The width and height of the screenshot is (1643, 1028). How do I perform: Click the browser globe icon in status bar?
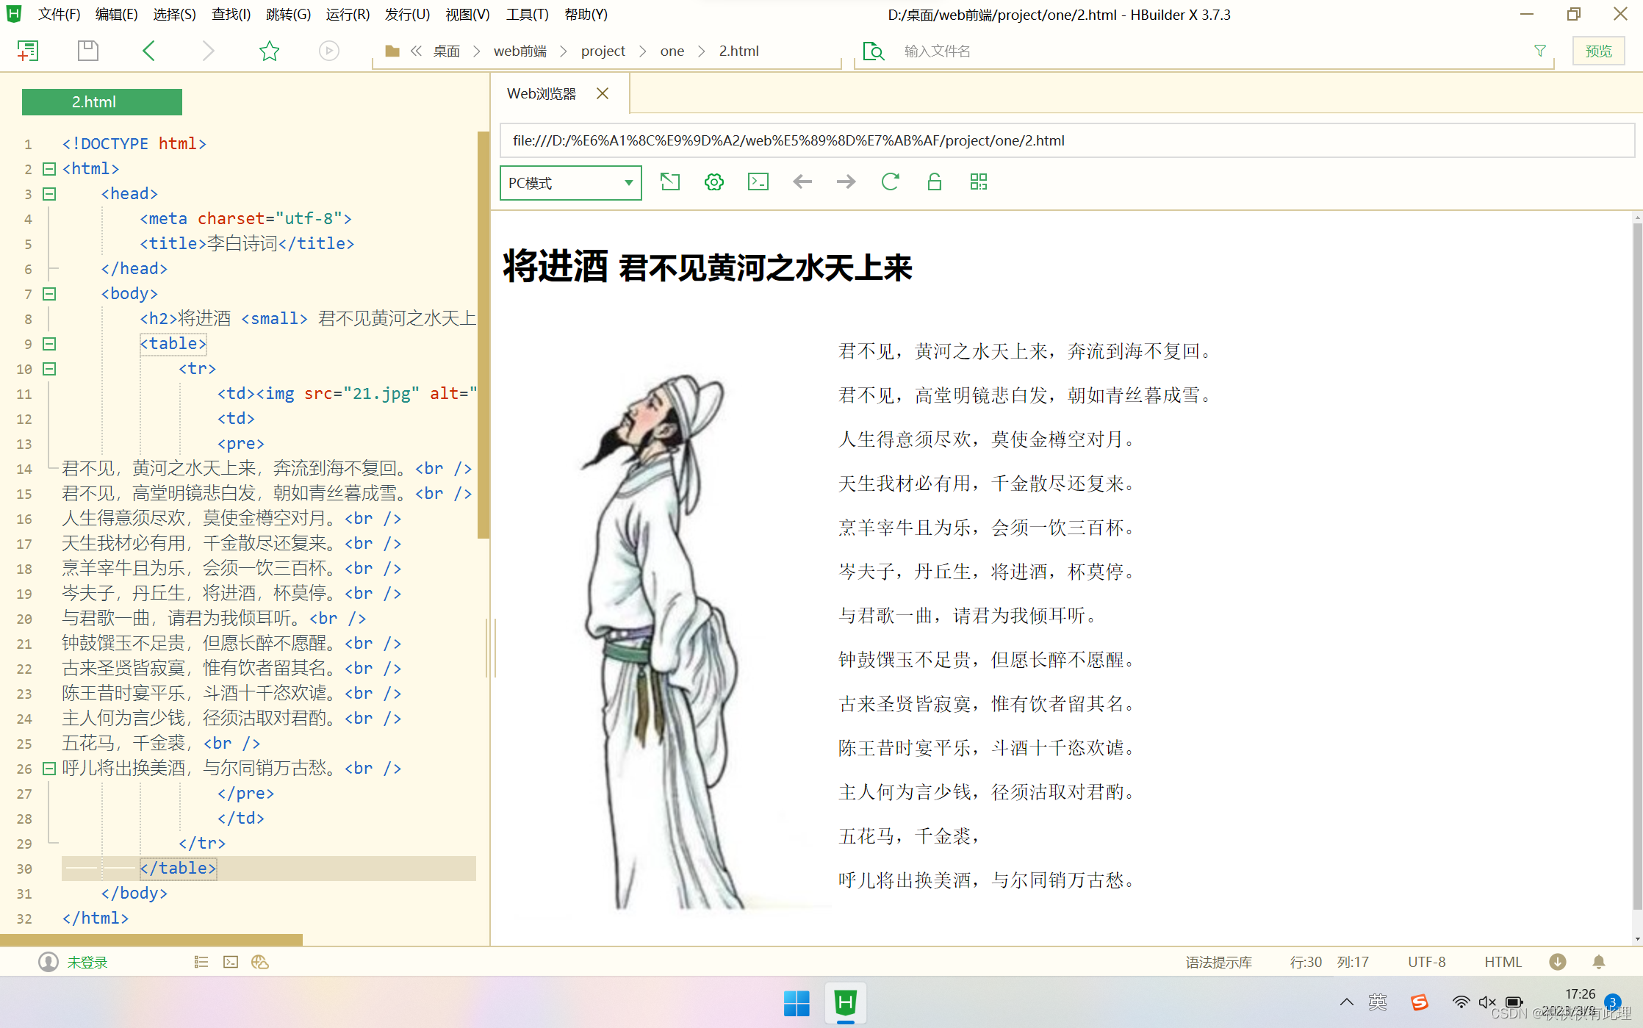pyautogui.click(x=260, y=962)
